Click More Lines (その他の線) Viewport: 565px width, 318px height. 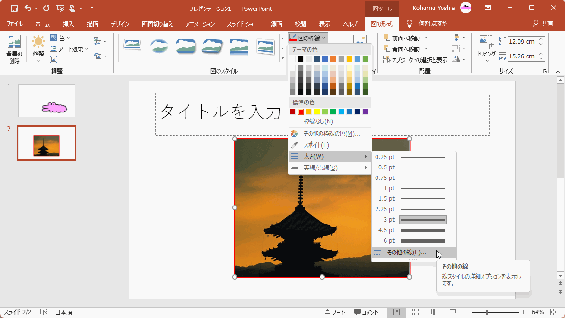pos(414,253)
